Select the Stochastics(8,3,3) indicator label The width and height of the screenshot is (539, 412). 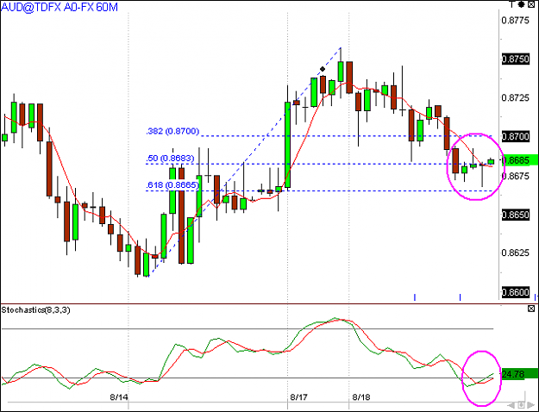35,310
